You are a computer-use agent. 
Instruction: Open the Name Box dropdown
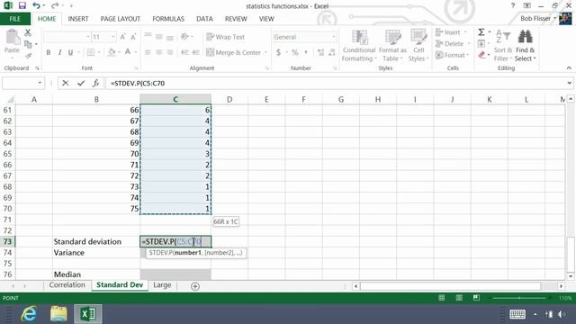(40, 84)
